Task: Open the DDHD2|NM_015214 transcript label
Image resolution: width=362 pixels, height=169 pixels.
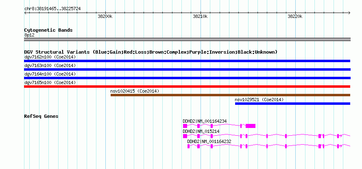Action: 201,131
